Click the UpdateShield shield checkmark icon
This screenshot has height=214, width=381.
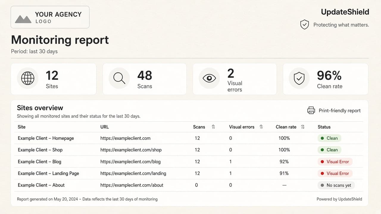point(305,25)
